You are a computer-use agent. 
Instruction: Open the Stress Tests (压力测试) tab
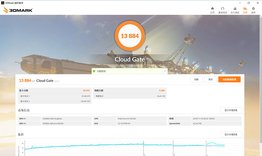click(x=235, y=10)
